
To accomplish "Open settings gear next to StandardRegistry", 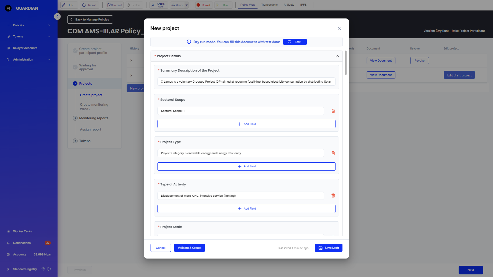I will (x=43, y=269).
